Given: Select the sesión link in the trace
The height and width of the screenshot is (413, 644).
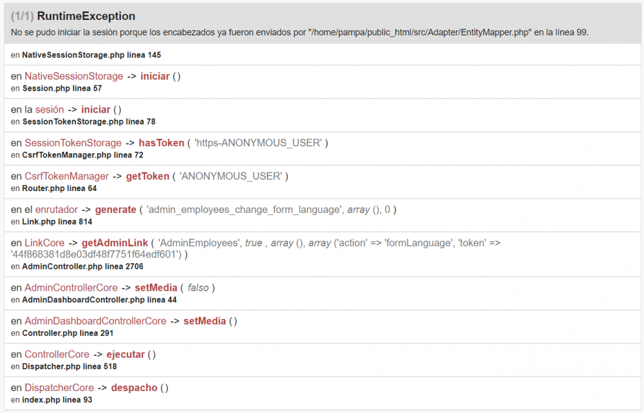Looking at the screenshot, I should [x=50, y=109].
